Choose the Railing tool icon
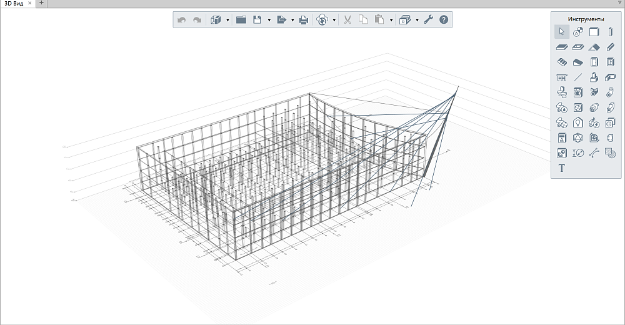This screenshot has width=625, height=325. [561, 77]
